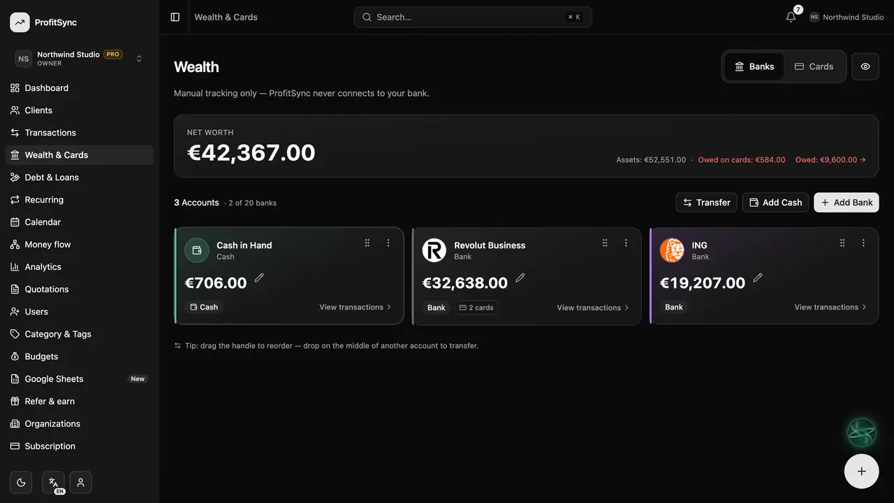Toggle balance visibility eye icon

(865, 66)
